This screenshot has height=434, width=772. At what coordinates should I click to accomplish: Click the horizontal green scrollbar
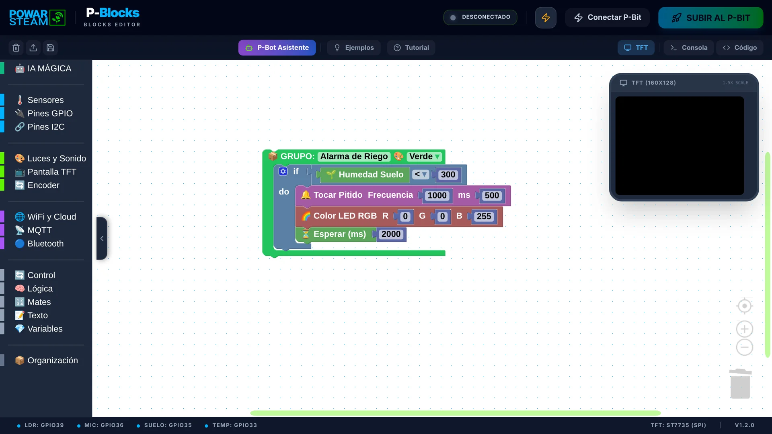pos(455,413)
